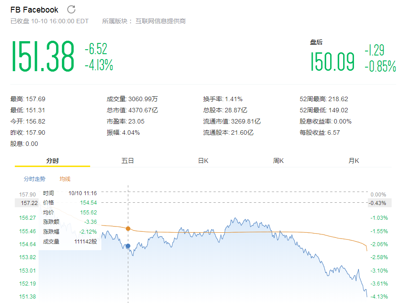This screenshot has width=397, height=303.
Task: Open the 月K chart tab
Action: tap(353, 161)
